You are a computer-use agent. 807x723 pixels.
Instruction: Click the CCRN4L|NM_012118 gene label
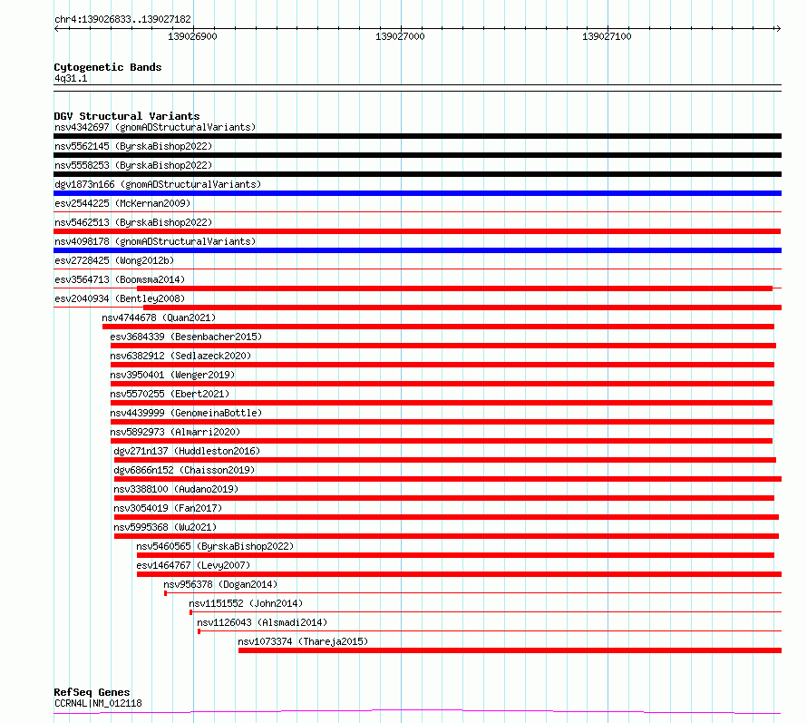coord(98,703)
